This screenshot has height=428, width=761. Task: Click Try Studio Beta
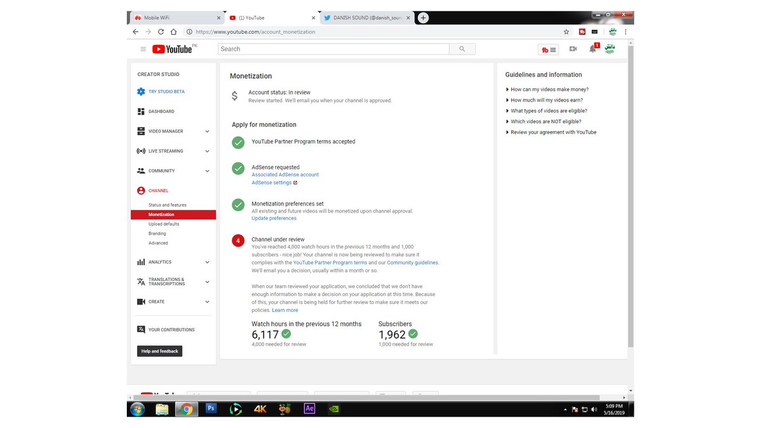[167, 92]
